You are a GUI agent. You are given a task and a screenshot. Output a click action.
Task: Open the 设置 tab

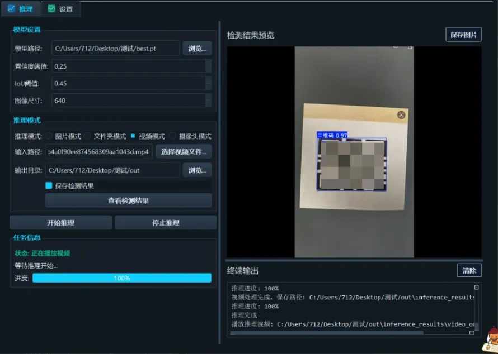pos(60,9)
